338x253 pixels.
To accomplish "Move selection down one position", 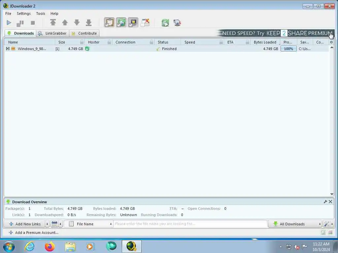I will coord(77,22).
